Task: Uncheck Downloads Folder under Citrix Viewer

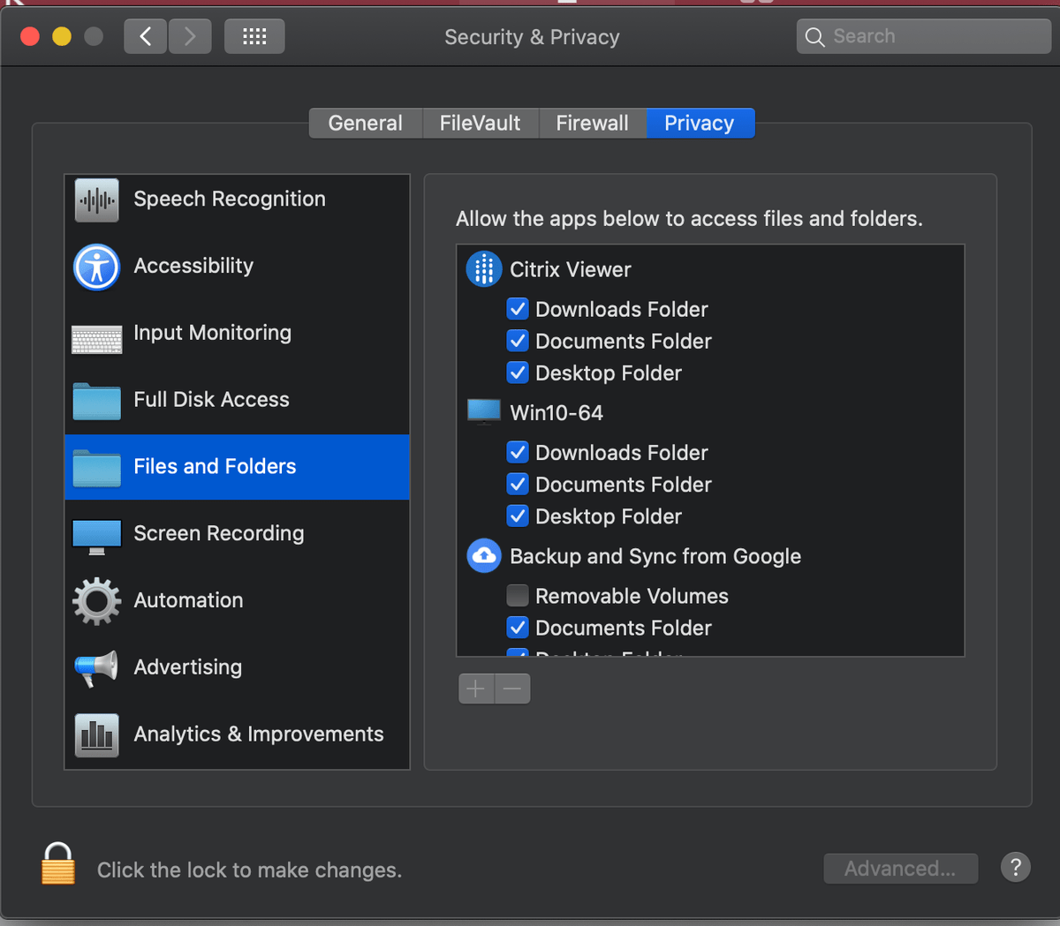Action: tap(518, 309)
